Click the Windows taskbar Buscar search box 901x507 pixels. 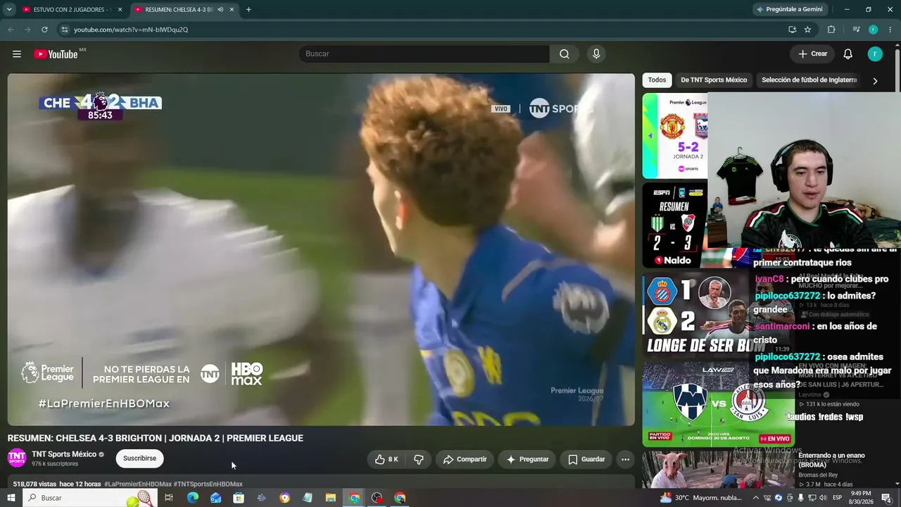90,498
